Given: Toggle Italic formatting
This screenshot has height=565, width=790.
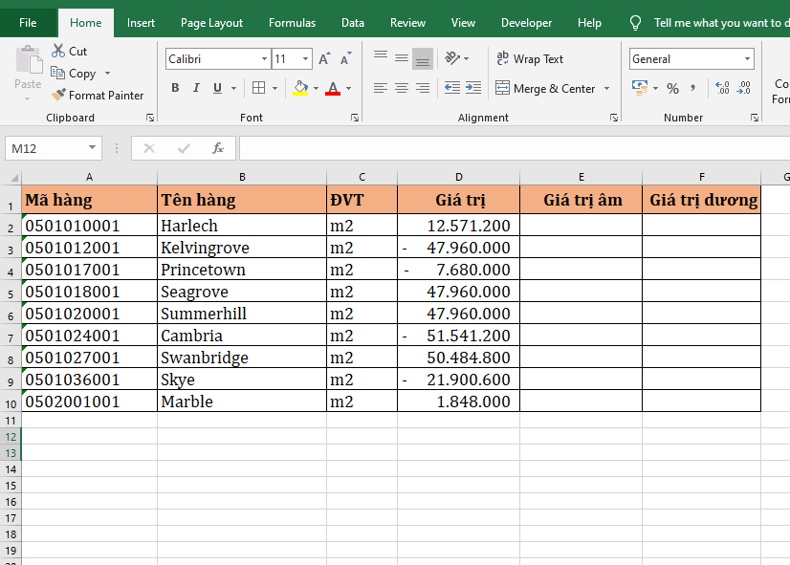Looking at the screenshot, I should coord(197,89).
